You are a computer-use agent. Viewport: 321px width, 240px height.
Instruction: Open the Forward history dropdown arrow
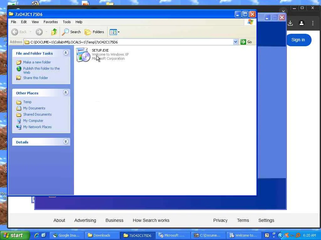coord(46,32)
